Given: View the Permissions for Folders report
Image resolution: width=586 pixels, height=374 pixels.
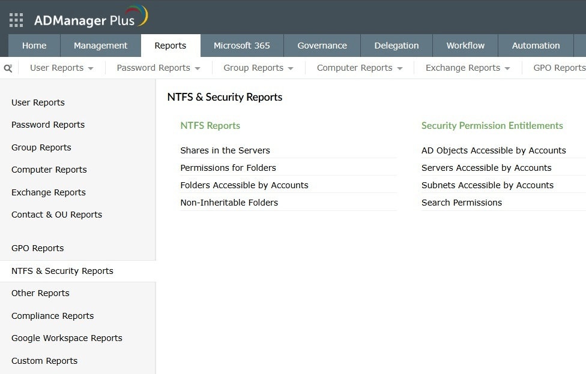Looking at the screenshot, I should click(228, 168).
